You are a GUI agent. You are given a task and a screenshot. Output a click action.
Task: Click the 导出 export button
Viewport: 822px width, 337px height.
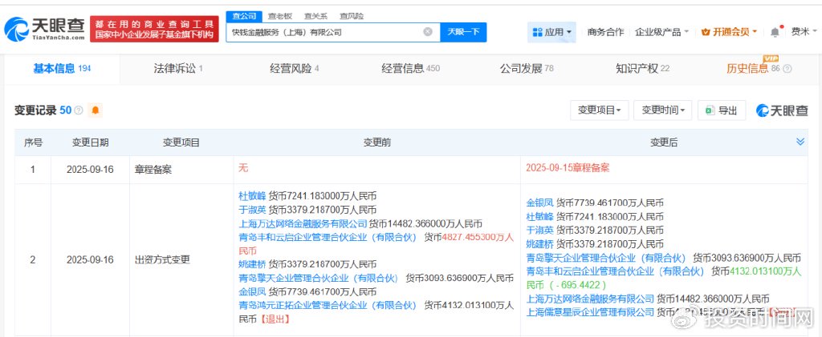[x=722, y=110]
